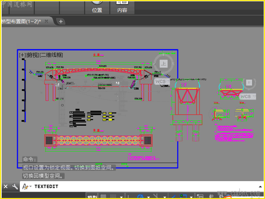Close the 桥型布置图(1~2)* file tab
The image size is (265, 199).
click(46, 21)
